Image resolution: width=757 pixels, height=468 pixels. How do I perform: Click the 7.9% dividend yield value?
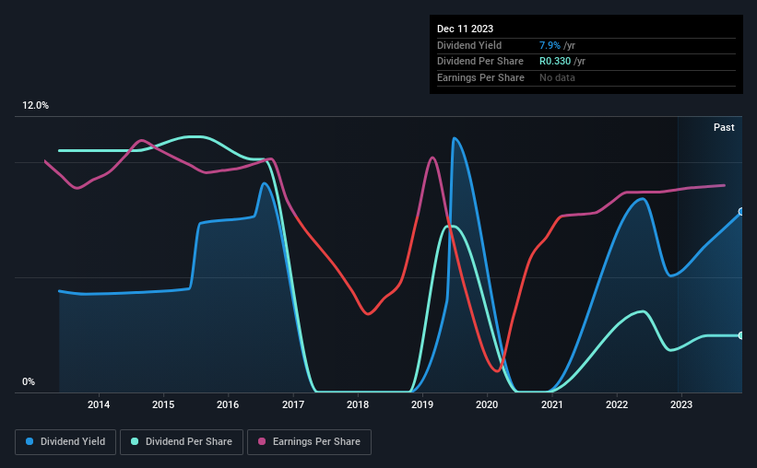tap(550, 45)
